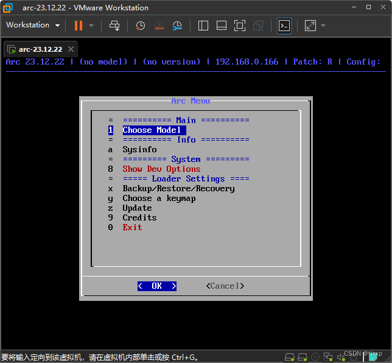Image resolution: width=392 pixels, height=363 pixels.
Task: Close the arc-23.12.22 tab
Action: (71, 49)
